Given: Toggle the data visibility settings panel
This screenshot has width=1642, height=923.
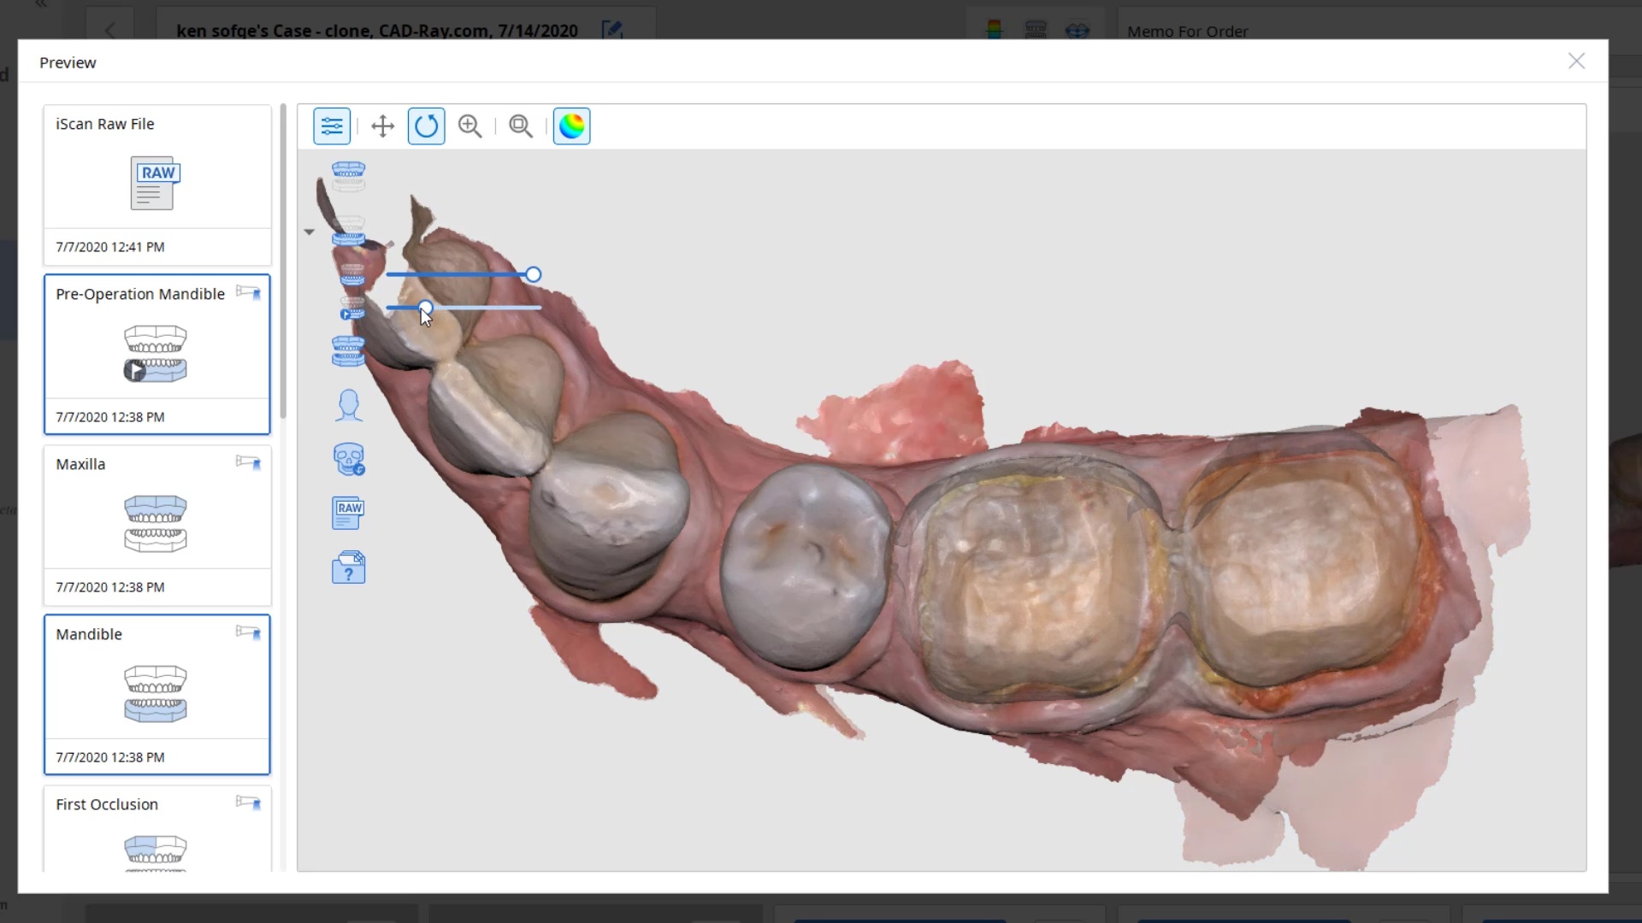Looking at the screenshot, I should 332,126.
